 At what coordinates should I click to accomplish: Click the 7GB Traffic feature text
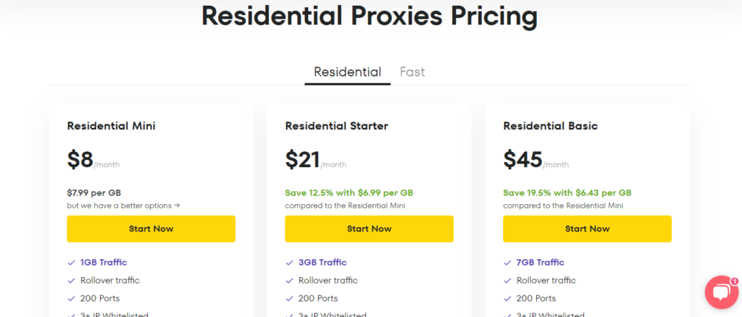pyautogui.click(x=541, y=263)
